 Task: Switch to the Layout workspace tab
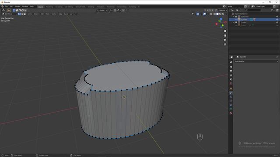click(41, 7)
